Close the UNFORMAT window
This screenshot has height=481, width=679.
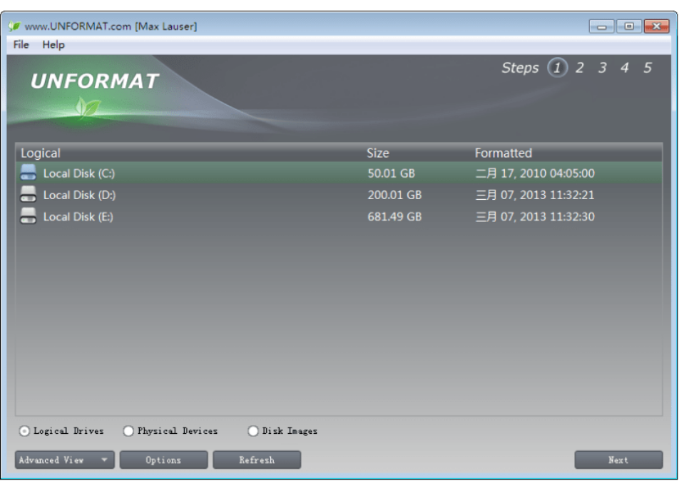pos(656,26)
